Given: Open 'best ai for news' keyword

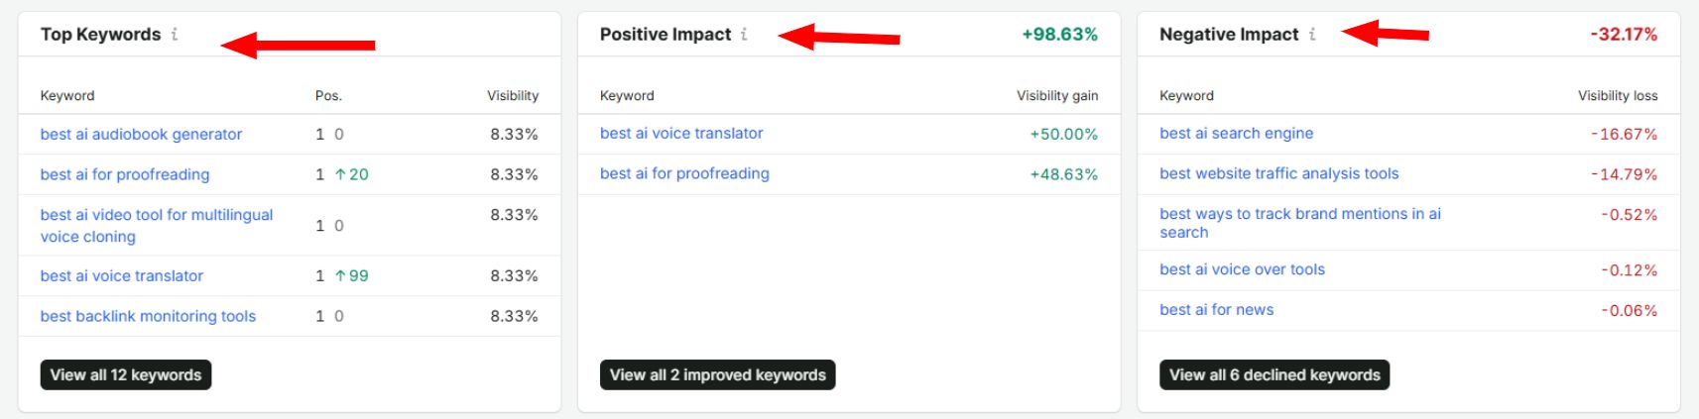Looking at the screenshot, I should pyautogui.click(x=1216, y=310).
